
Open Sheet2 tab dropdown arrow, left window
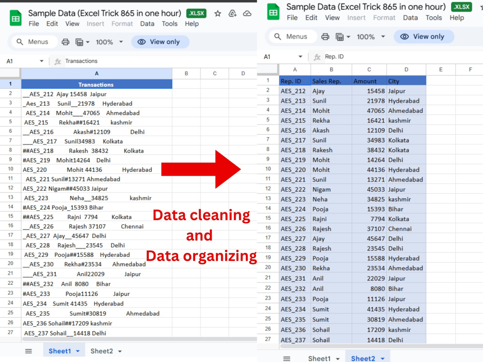(x=120, y=351)
